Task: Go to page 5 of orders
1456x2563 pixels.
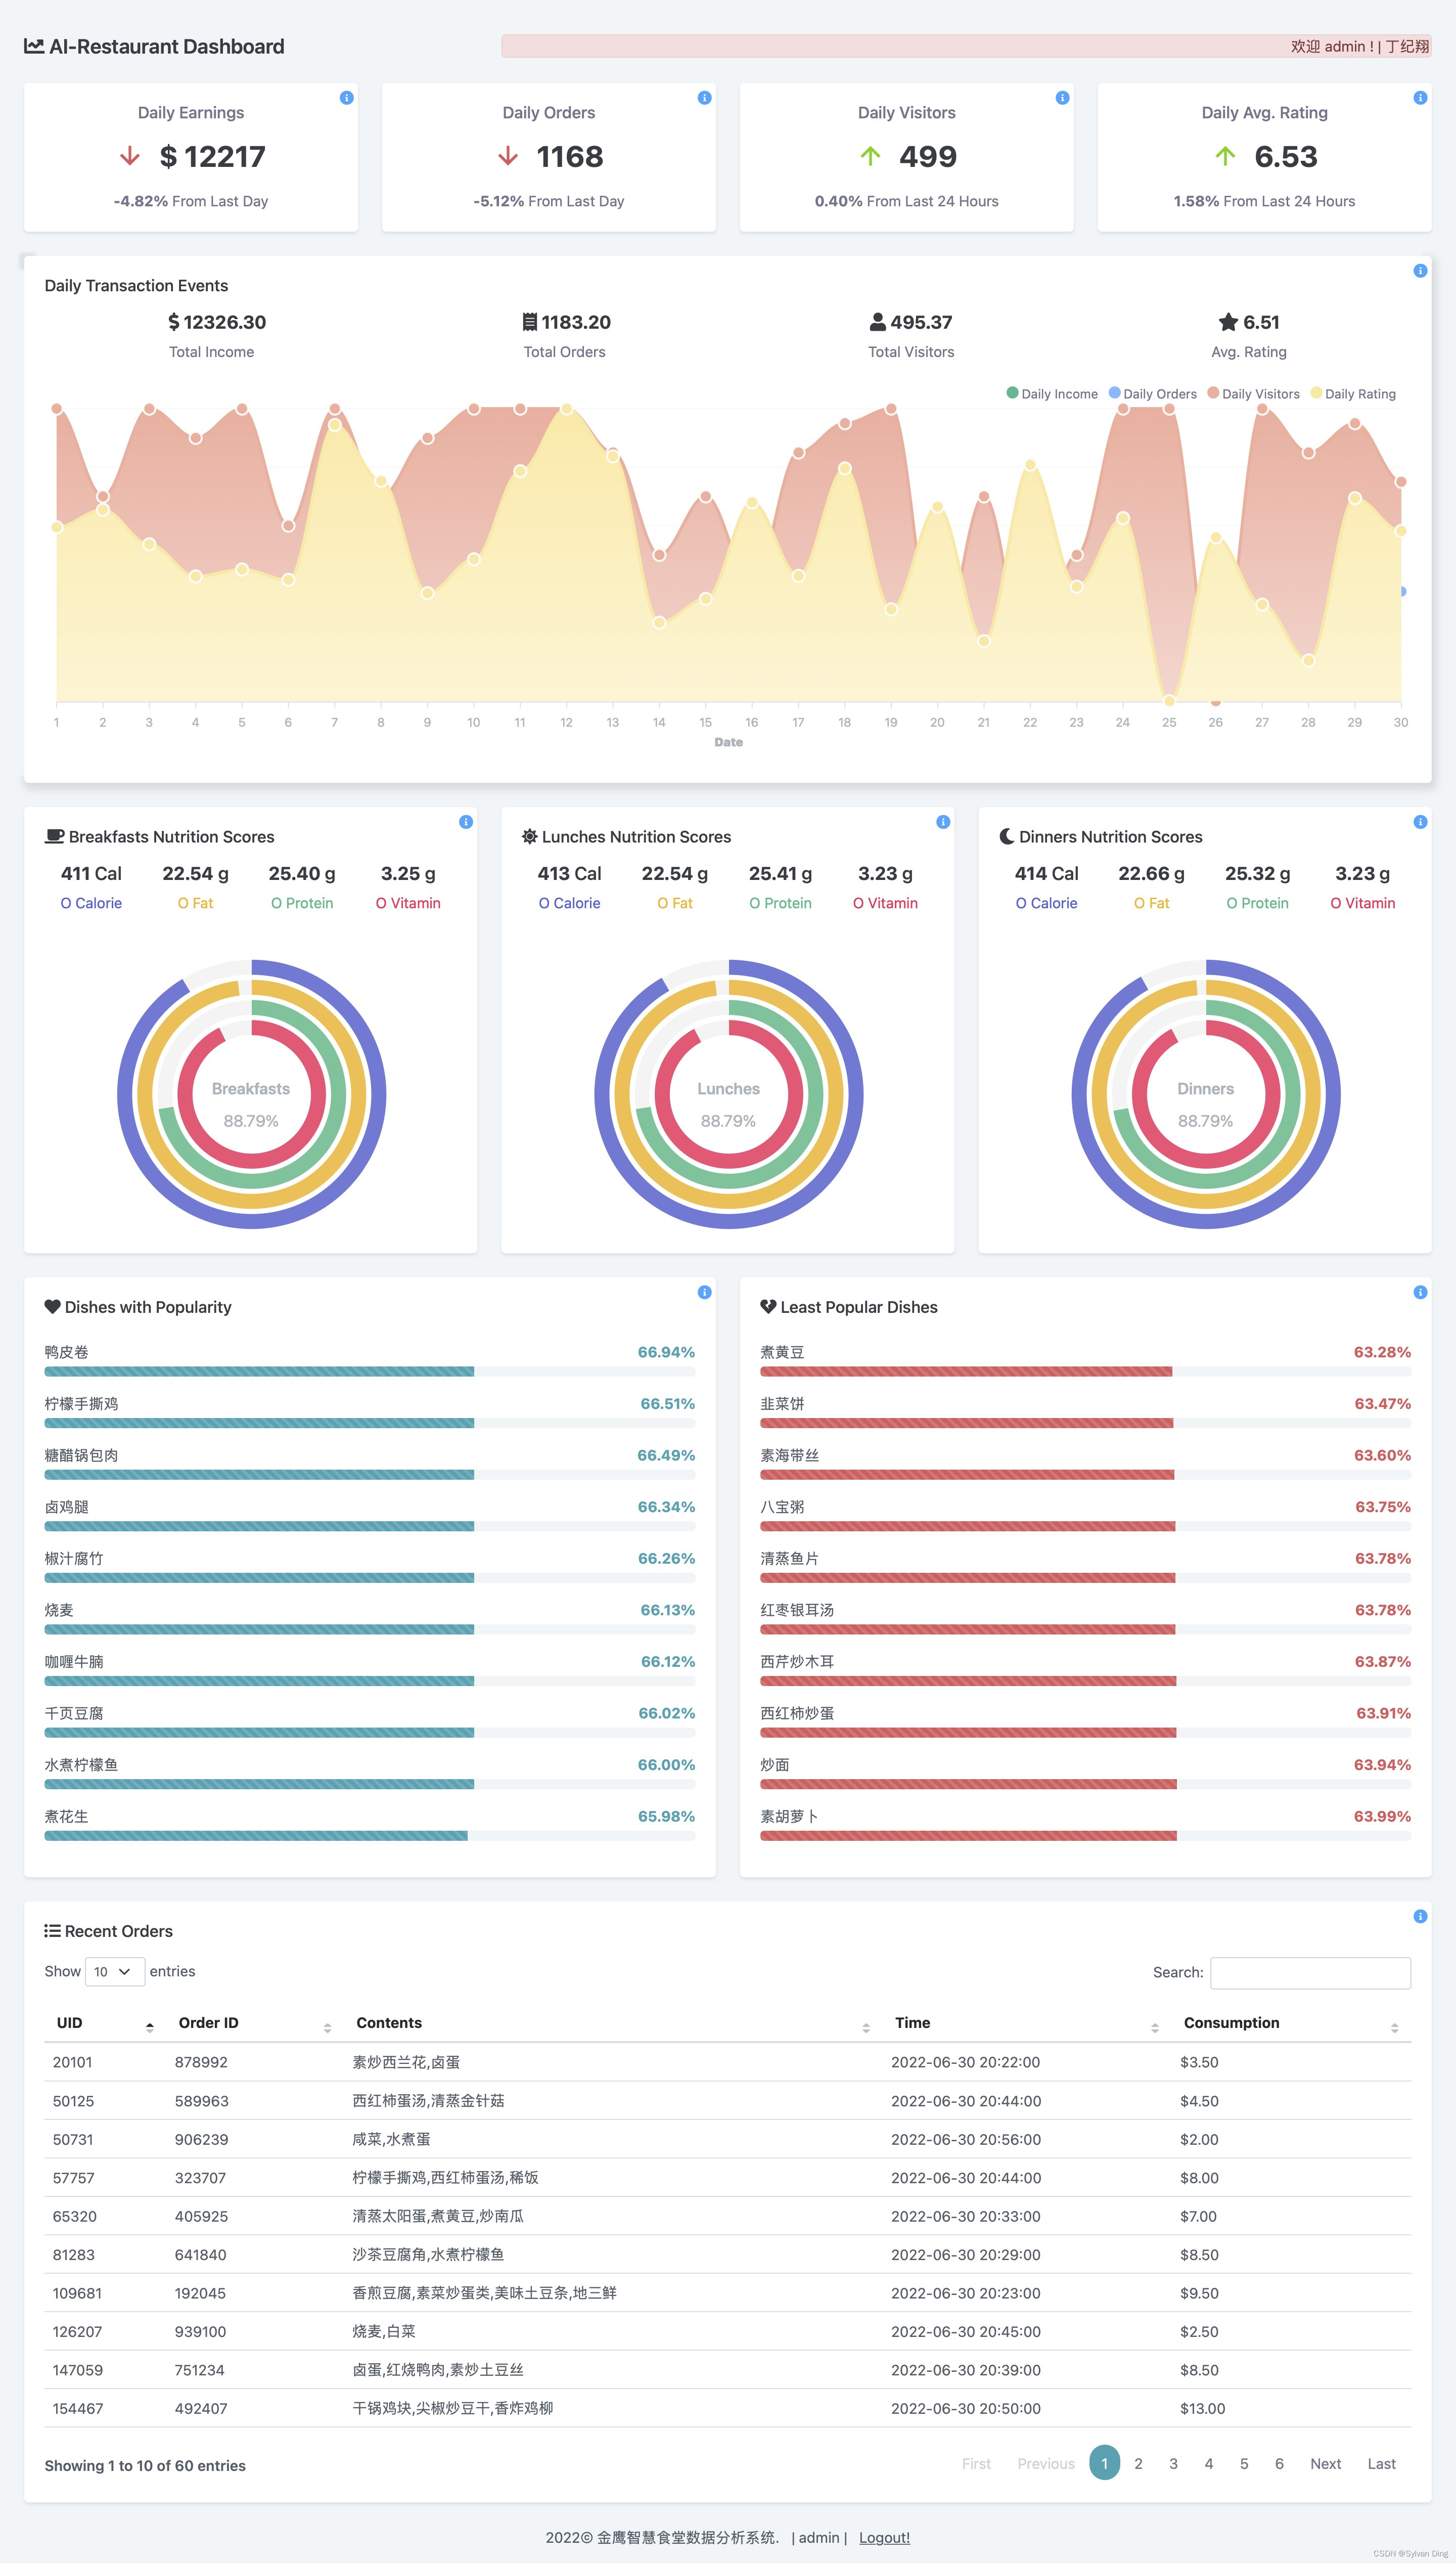Action: 1244,2464
